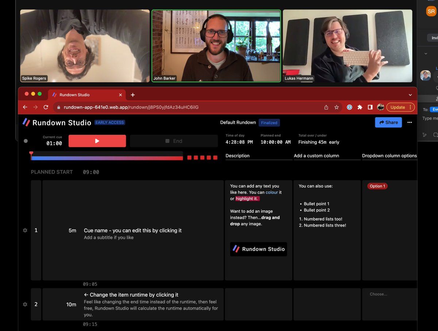
Task: Click the share page icon in address bar
Action: pyautogui.click(x=326, y=107)
